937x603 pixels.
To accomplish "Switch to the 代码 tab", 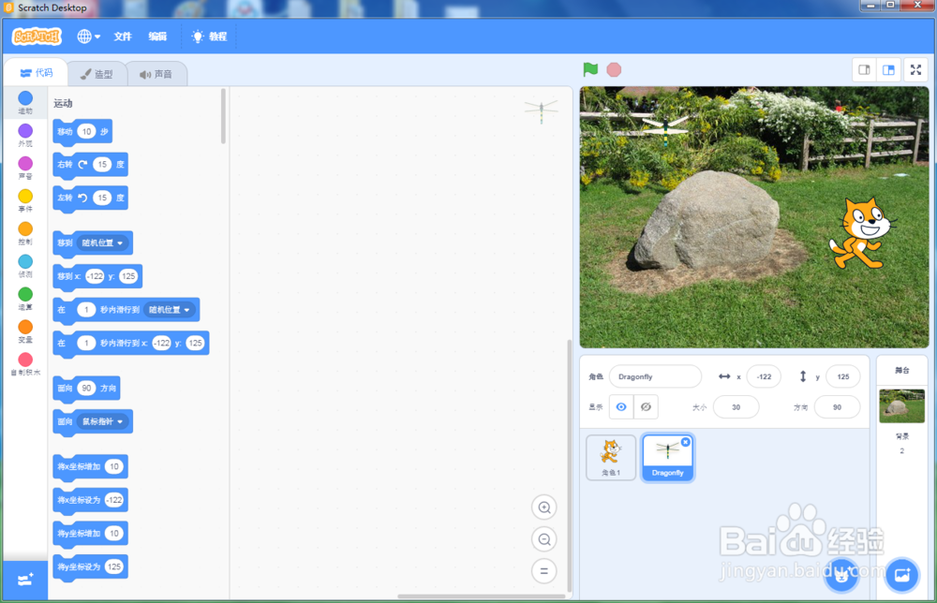I will [x=36, y=73].
